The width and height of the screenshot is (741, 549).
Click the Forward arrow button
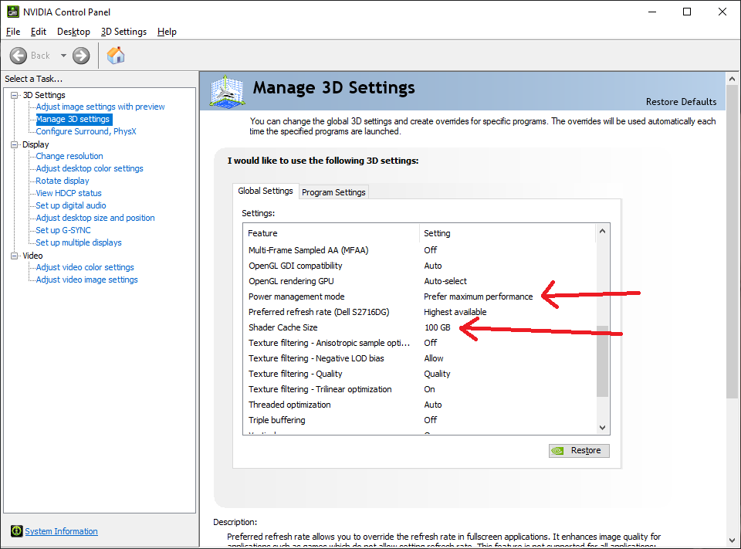81,56
